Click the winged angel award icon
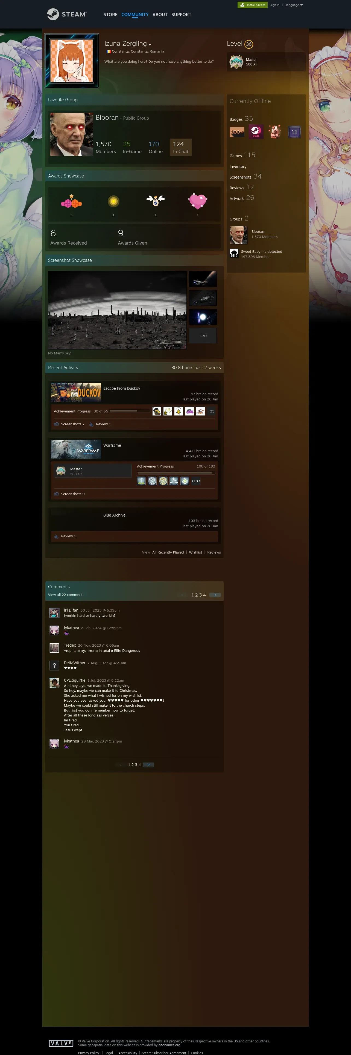Screen dimensions: 351x1055 pyautogui.click(x=155, y=201)
